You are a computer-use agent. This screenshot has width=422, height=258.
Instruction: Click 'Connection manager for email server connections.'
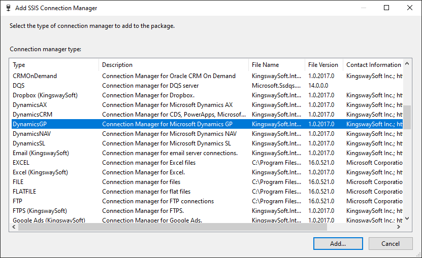pyautogui.click(x=170, y=153)
